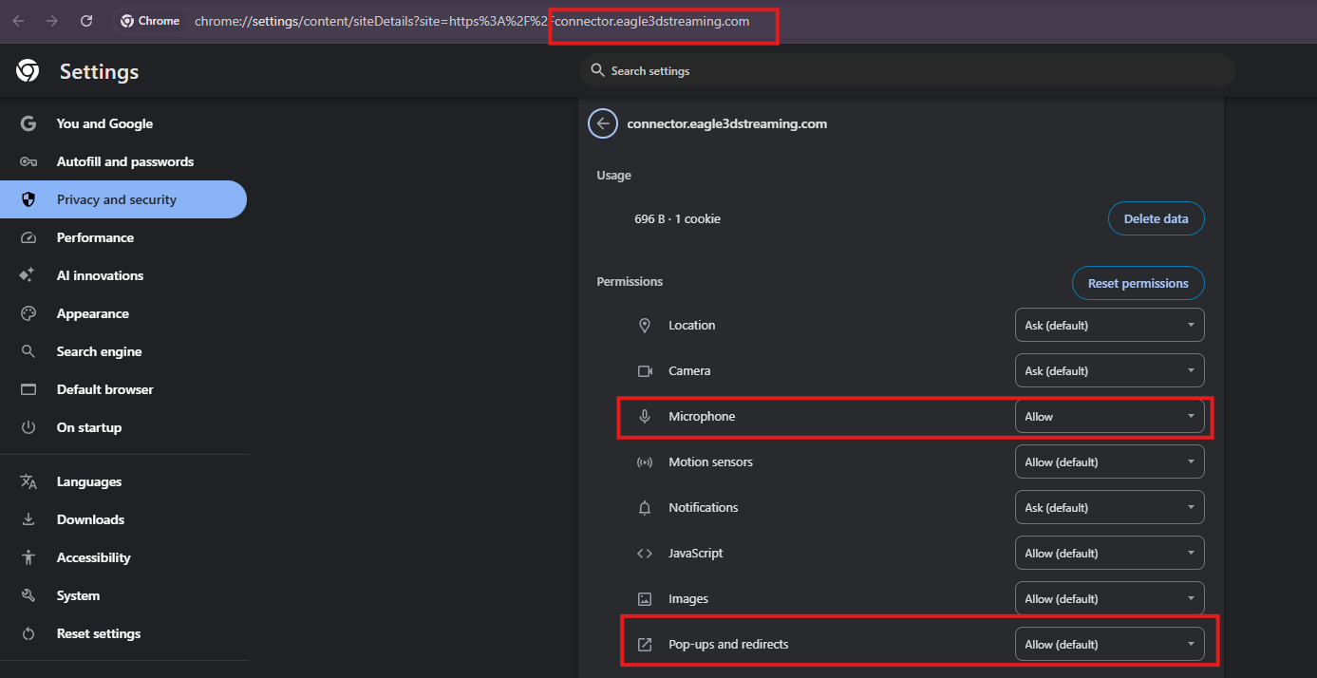
Task: Click the JavaScript code brackets icon
Action: point(645,553)
